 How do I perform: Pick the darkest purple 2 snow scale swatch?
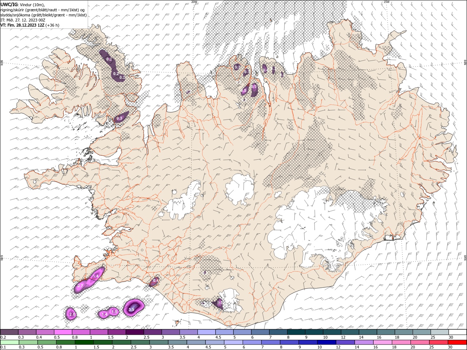pos(134,332)
